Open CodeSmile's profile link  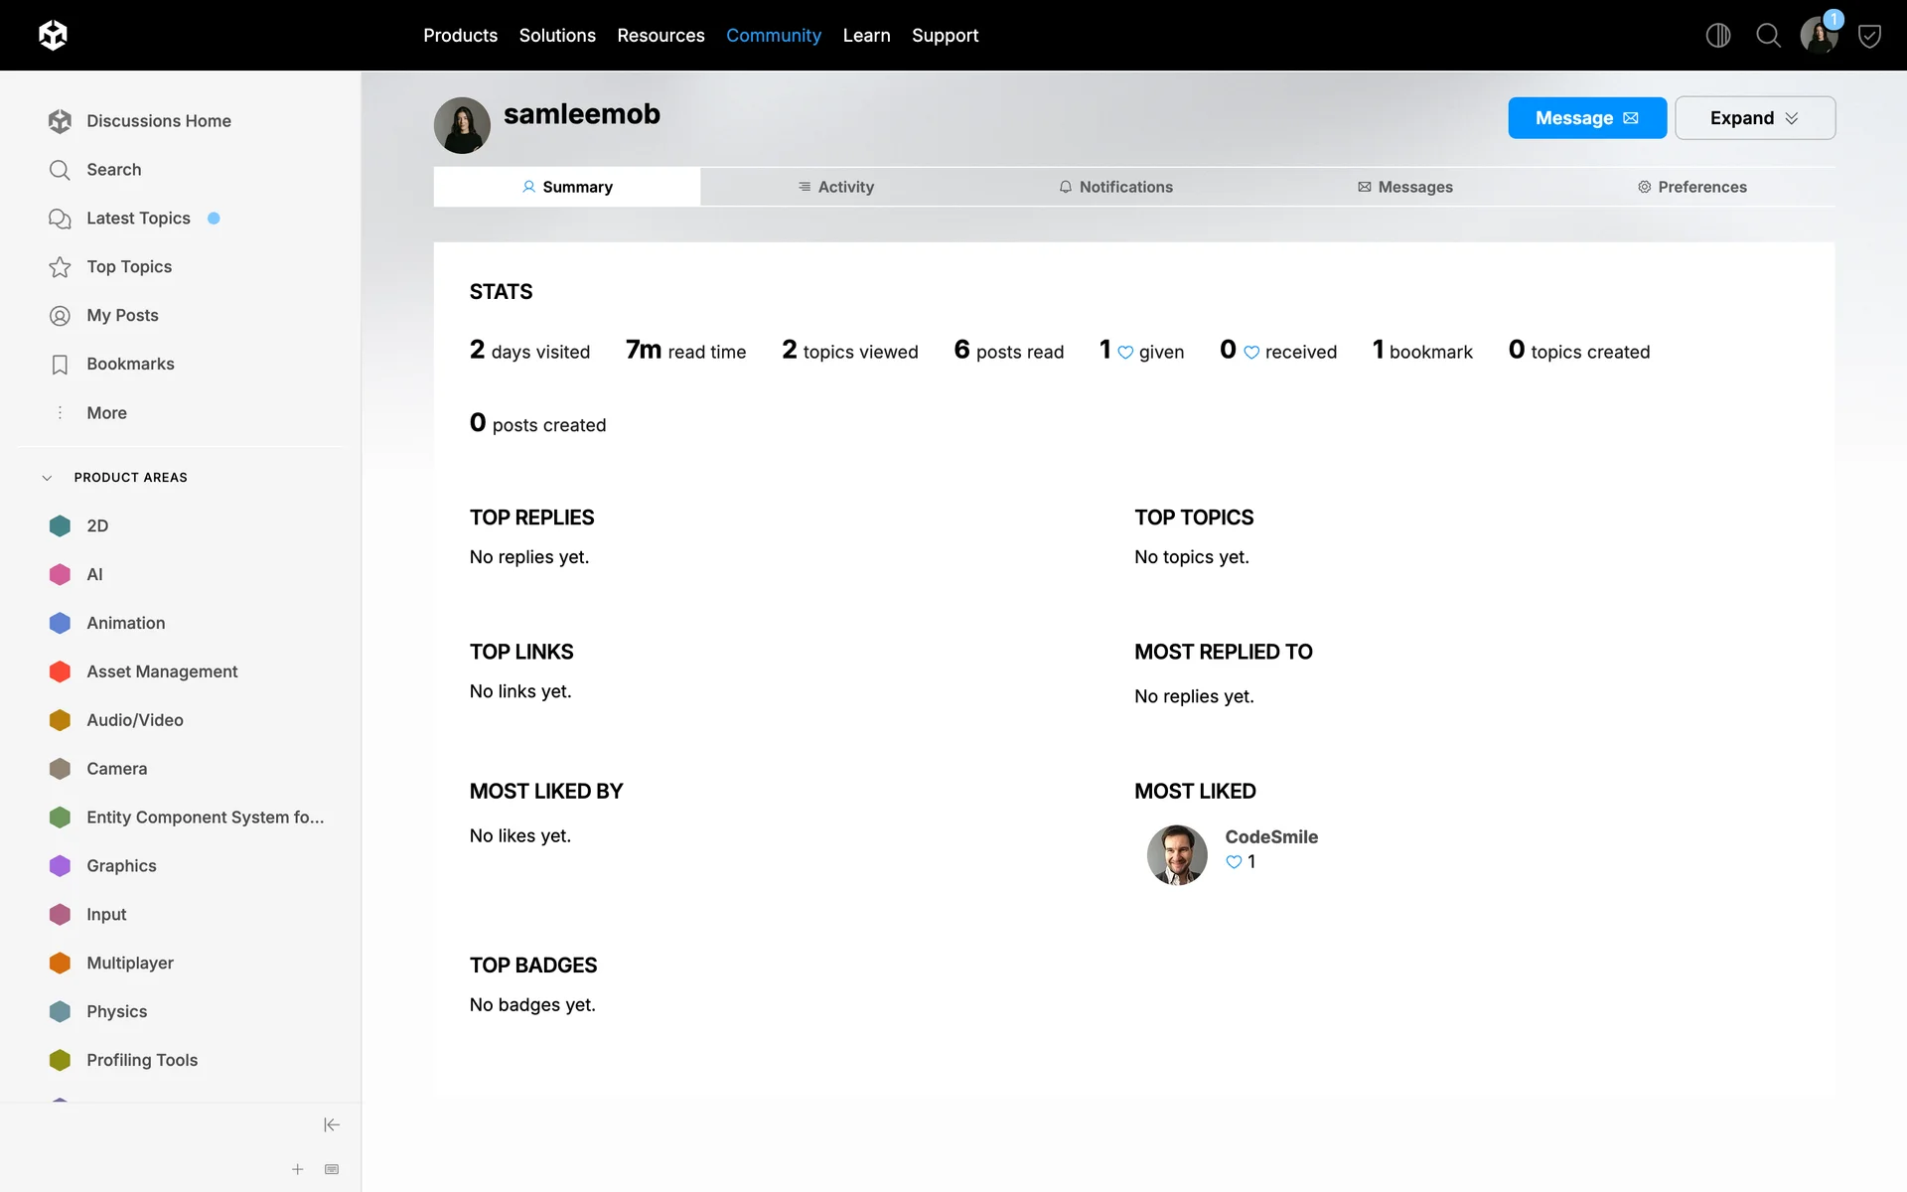point(1270,836)
